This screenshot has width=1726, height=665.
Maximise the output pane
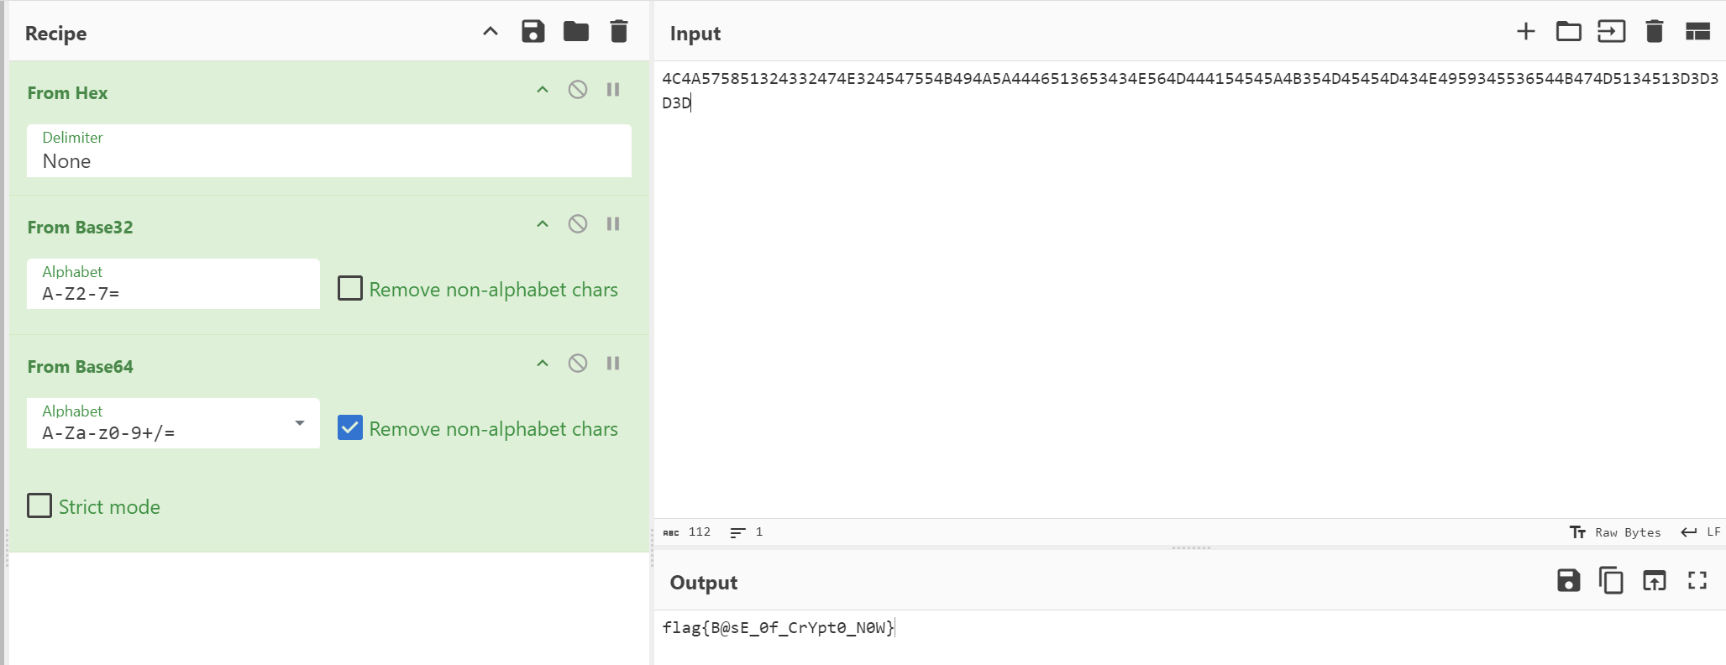(1697, 580)
